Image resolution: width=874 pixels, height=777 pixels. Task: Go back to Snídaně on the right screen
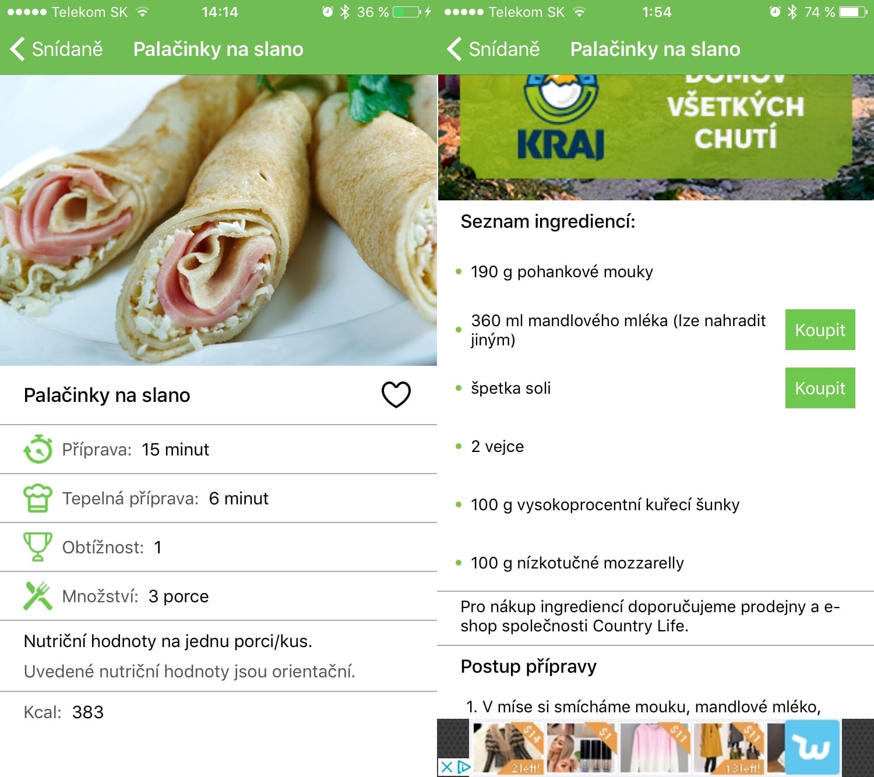(494, 49)
